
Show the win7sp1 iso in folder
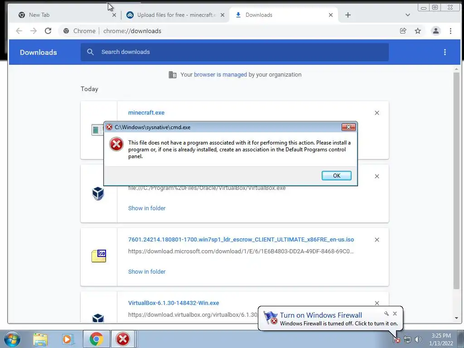pos(147,271)
